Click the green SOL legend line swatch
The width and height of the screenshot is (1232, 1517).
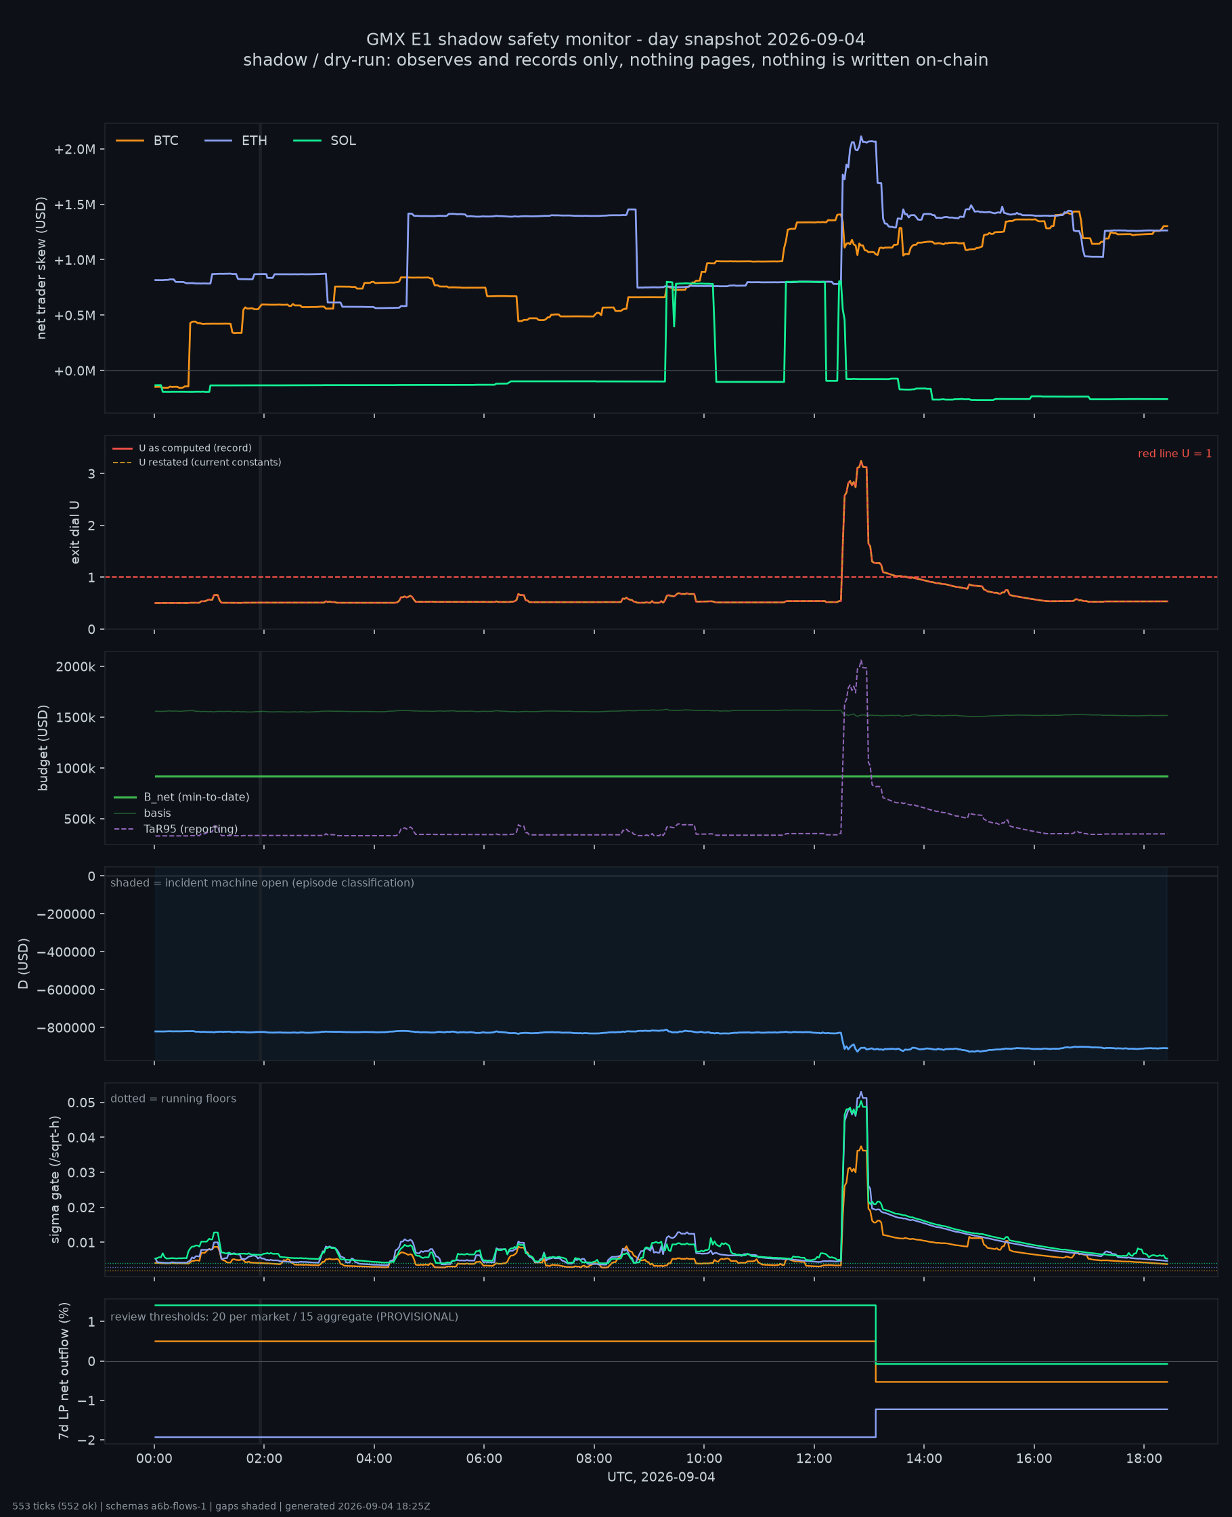307,141
